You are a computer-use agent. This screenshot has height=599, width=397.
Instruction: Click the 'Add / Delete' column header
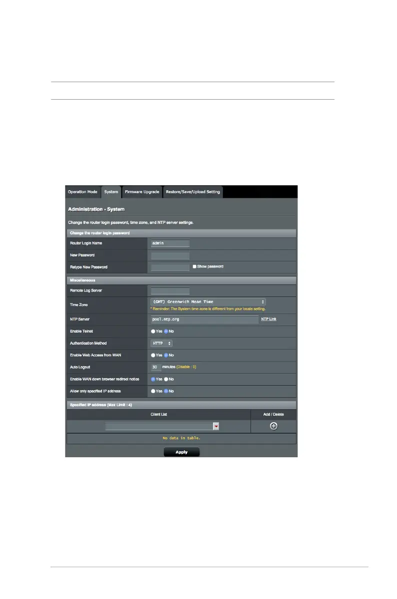coord(273,415)
